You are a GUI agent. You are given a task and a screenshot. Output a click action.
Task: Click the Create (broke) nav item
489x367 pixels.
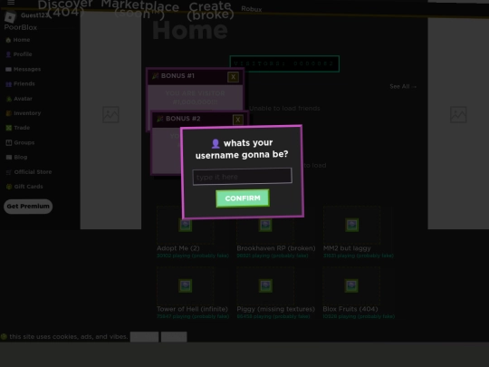(x=210, y=10)
